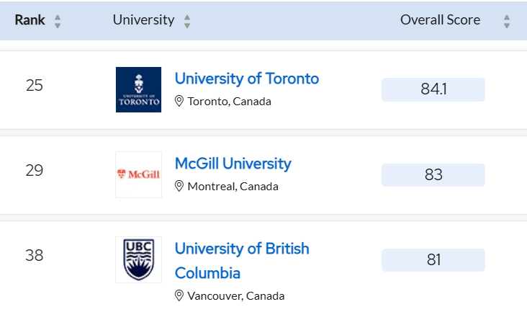The height and width of the screenshot is (312, 527).
Task: Click the University column header
Action: pyautogui.click(x=143, y=20)
